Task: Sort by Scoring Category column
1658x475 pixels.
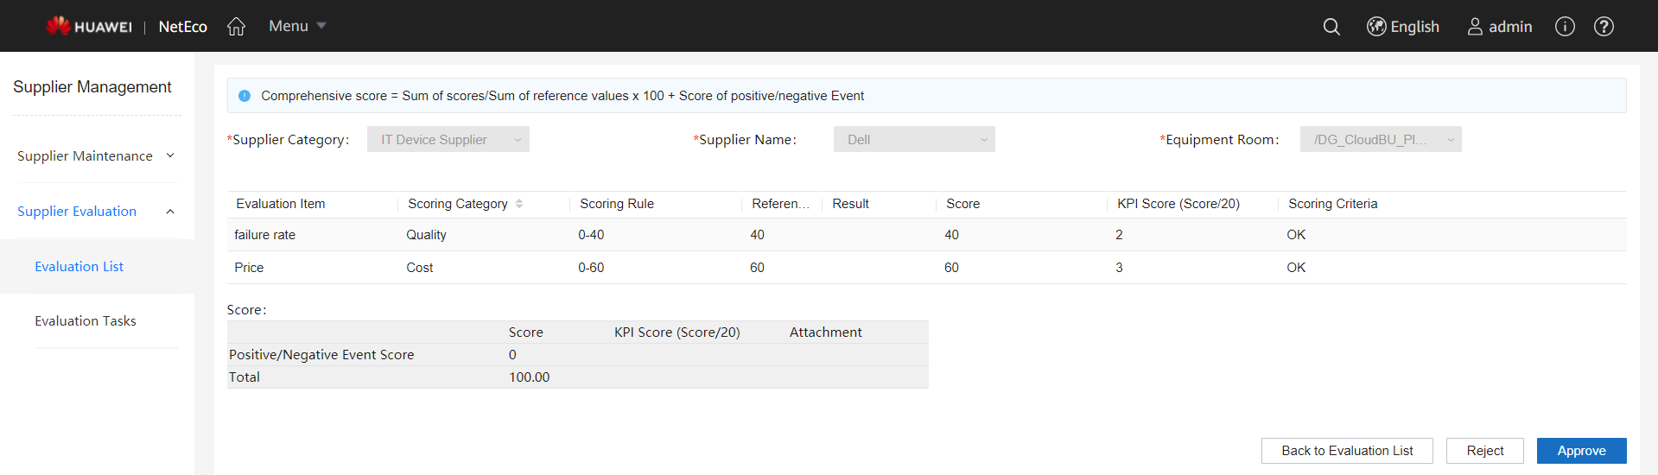Action: (519, 204)
